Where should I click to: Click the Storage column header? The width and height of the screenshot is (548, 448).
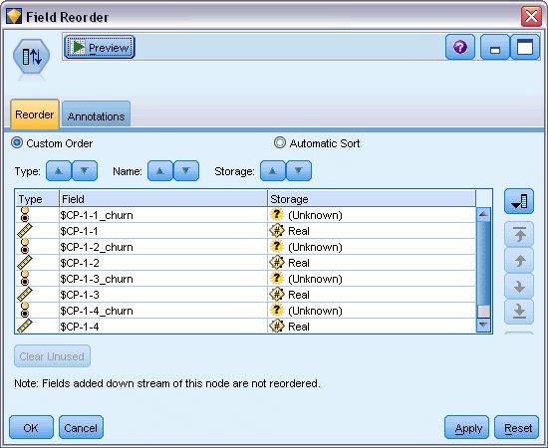click(x=372, y=199)
